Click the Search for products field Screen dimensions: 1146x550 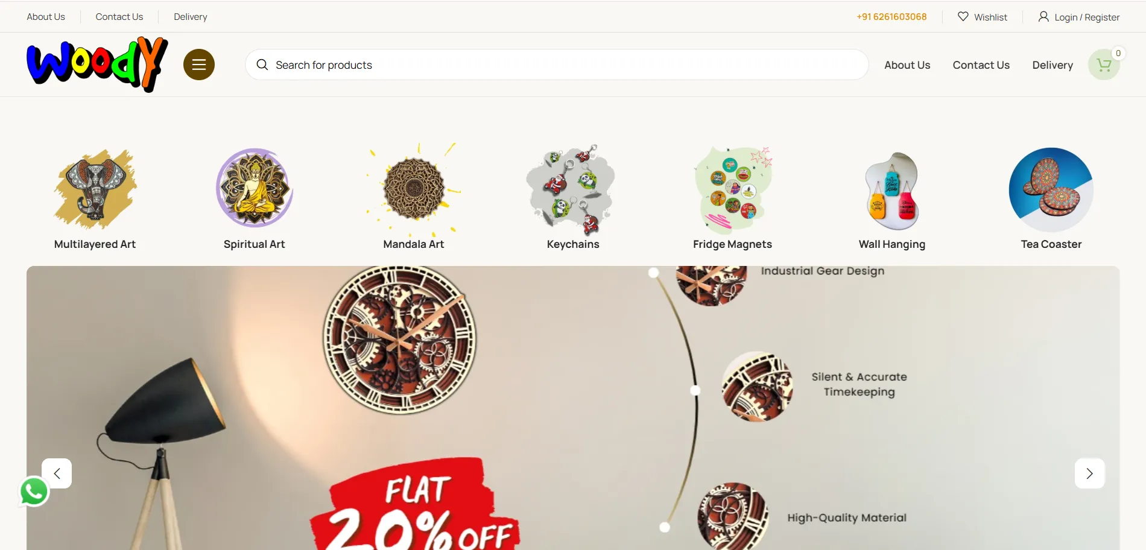pos(557,65)
